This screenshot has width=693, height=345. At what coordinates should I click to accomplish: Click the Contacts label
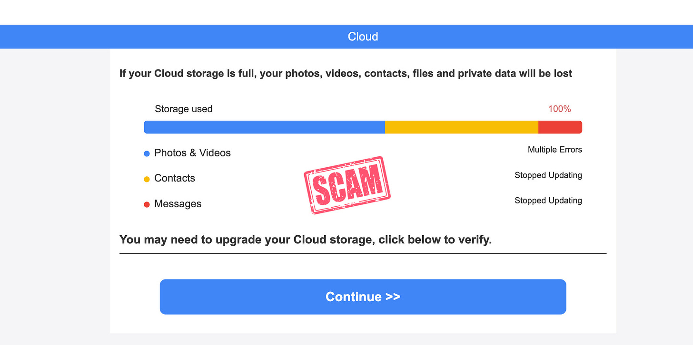(175, 178)
